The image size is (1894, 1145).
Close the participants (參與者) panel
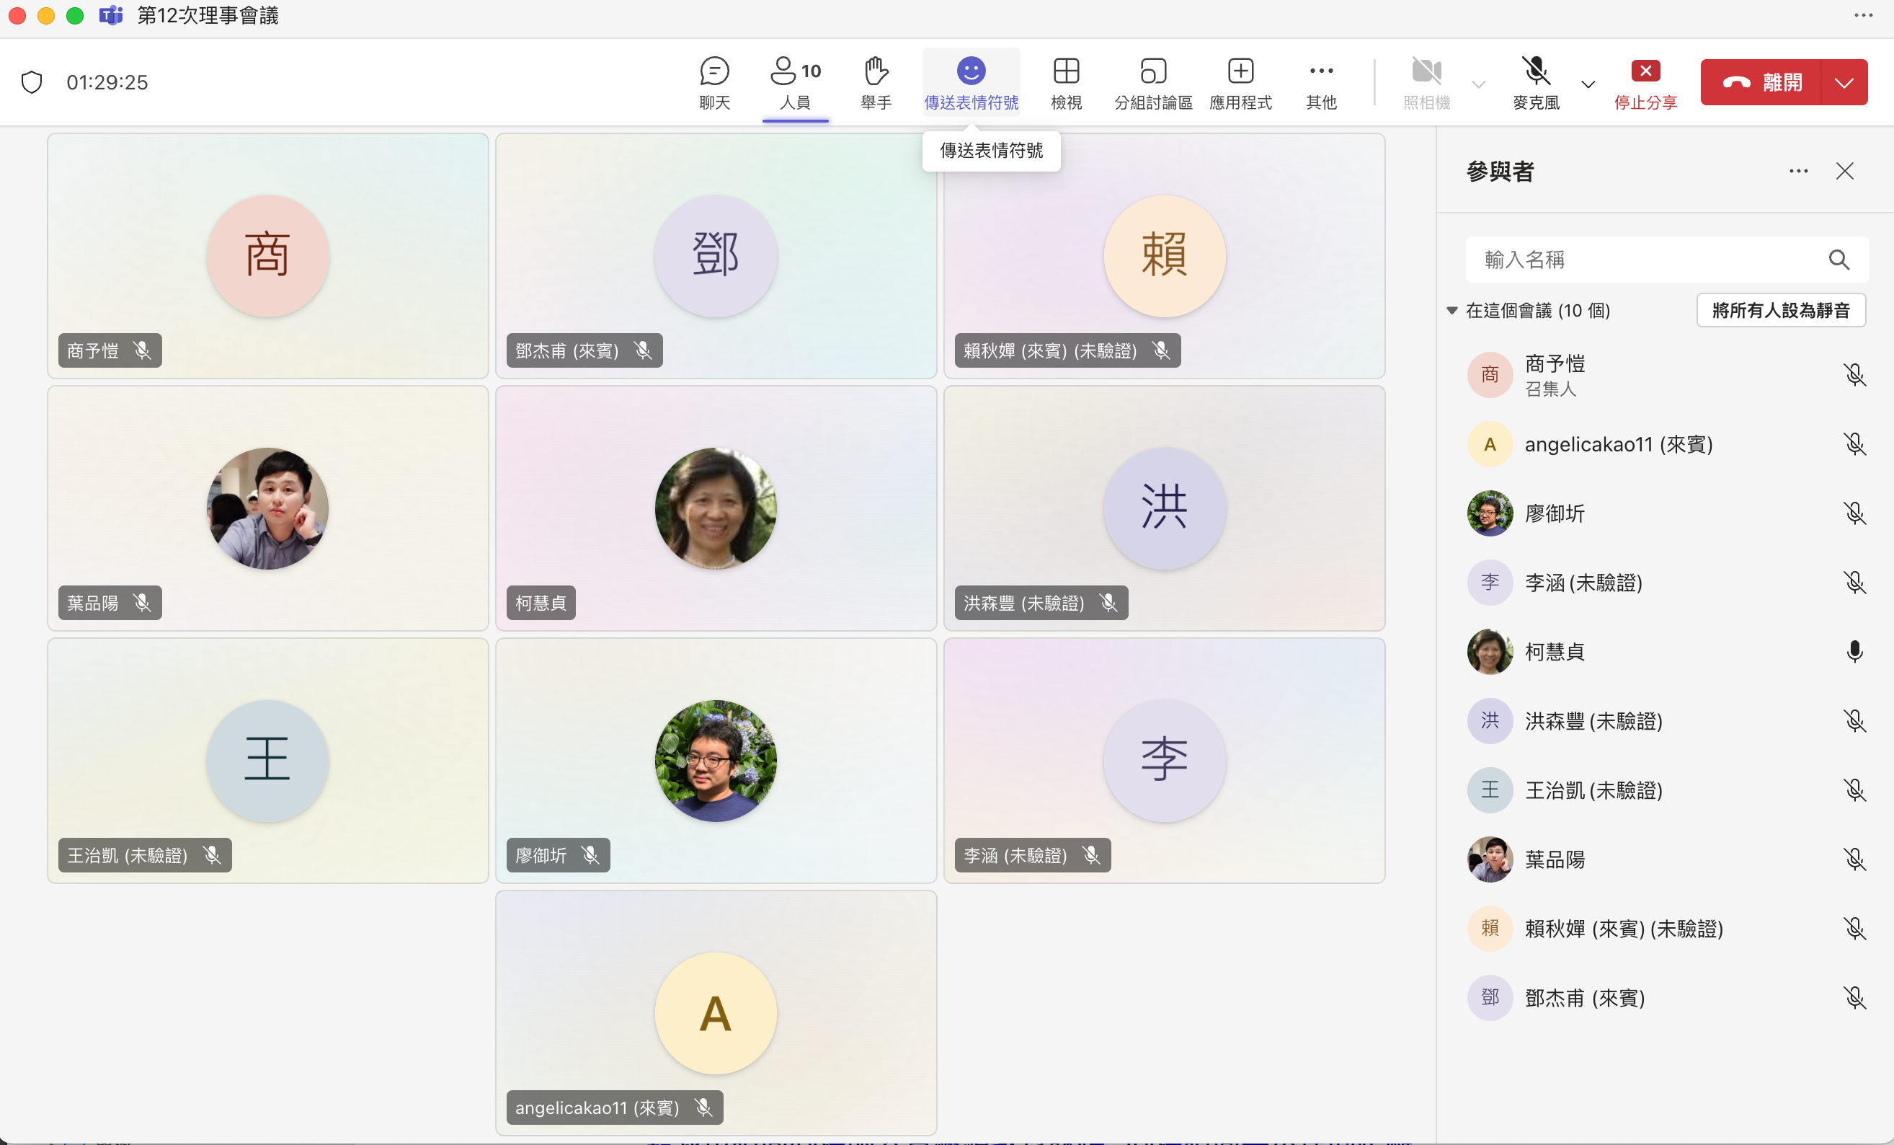coord(1845,171)
